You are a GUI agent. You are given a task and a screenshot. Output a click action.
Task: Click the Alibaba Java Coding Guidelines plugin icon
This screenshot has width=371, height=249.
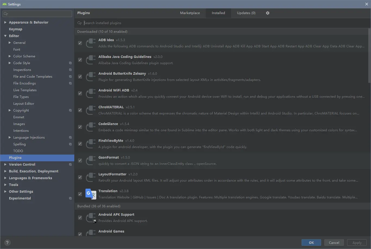pos(91,60)
